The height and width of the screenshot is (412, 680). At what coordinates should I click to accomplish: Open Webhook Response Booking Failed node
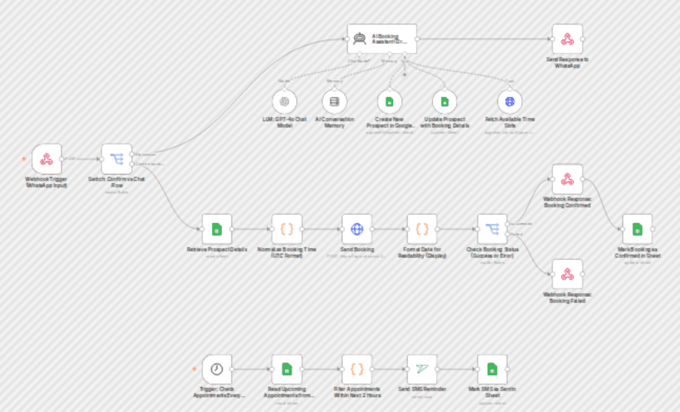tap(567, 274)
